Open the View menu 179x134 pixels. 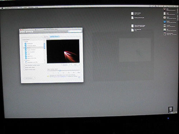(25, 8)
